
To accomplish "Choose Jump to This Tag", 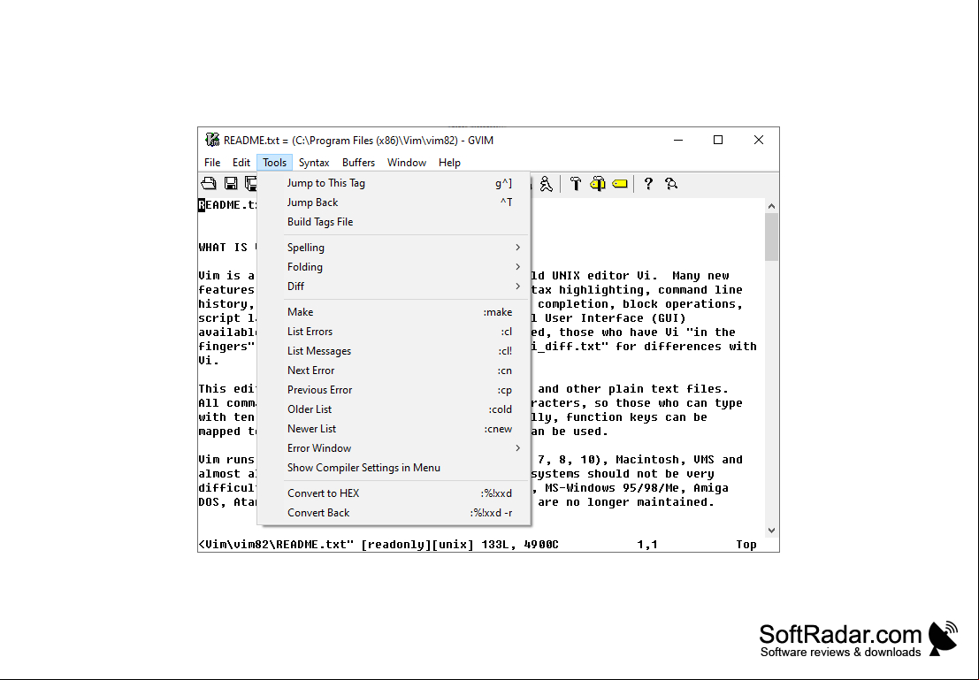I will [394, 183].
